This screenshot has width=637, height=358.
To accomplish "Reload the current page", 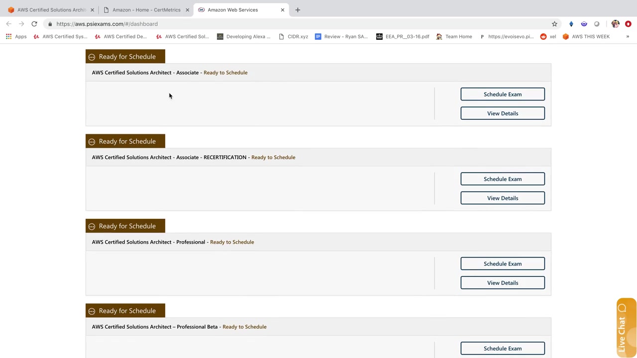I will [34, 24].
